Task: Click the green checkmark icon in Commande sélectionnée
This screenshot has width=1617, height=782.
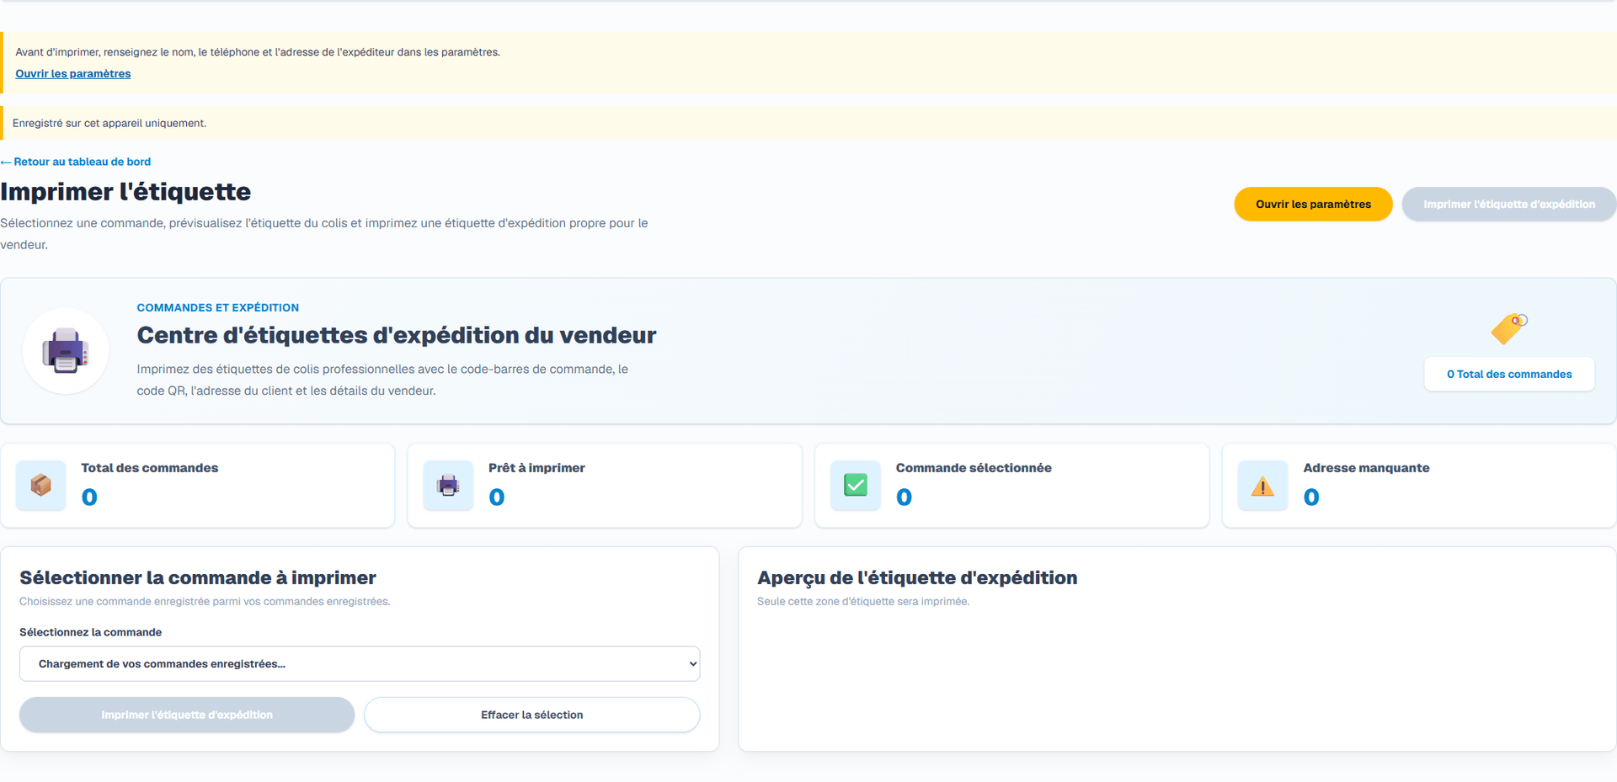Action: (856, 485)
